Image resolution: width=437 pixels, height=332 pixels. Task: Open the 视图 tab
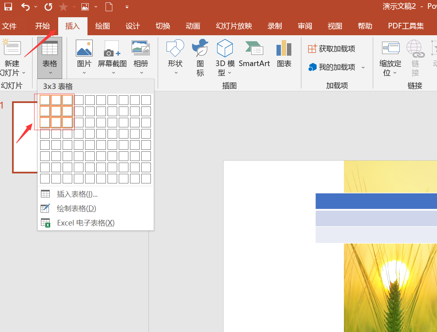point(335,26)
